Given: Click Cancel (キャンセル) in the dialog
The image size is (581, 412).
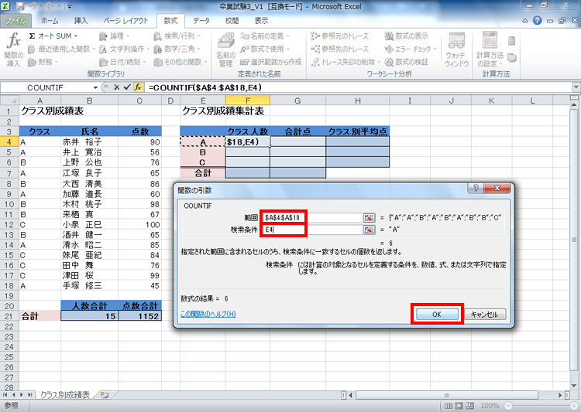Looking at the screenshot, I should click(484, 315).
